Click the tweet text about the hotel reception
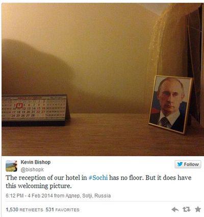The image size is (204, 217). (x=98, y=182)
